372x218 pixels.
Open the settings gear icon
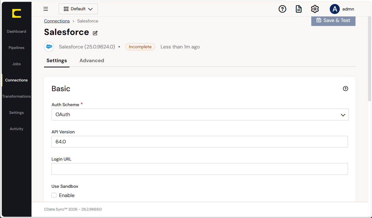315,9
